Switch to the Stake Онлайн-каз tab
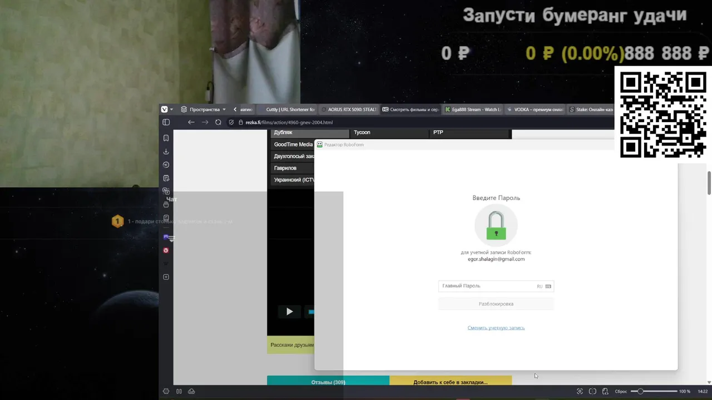 590,109
